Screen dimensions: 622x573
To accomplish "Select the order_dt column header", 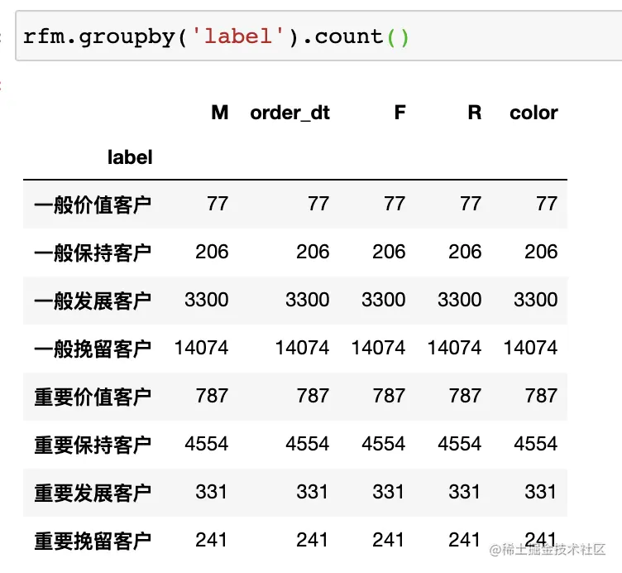I will 289,113.
